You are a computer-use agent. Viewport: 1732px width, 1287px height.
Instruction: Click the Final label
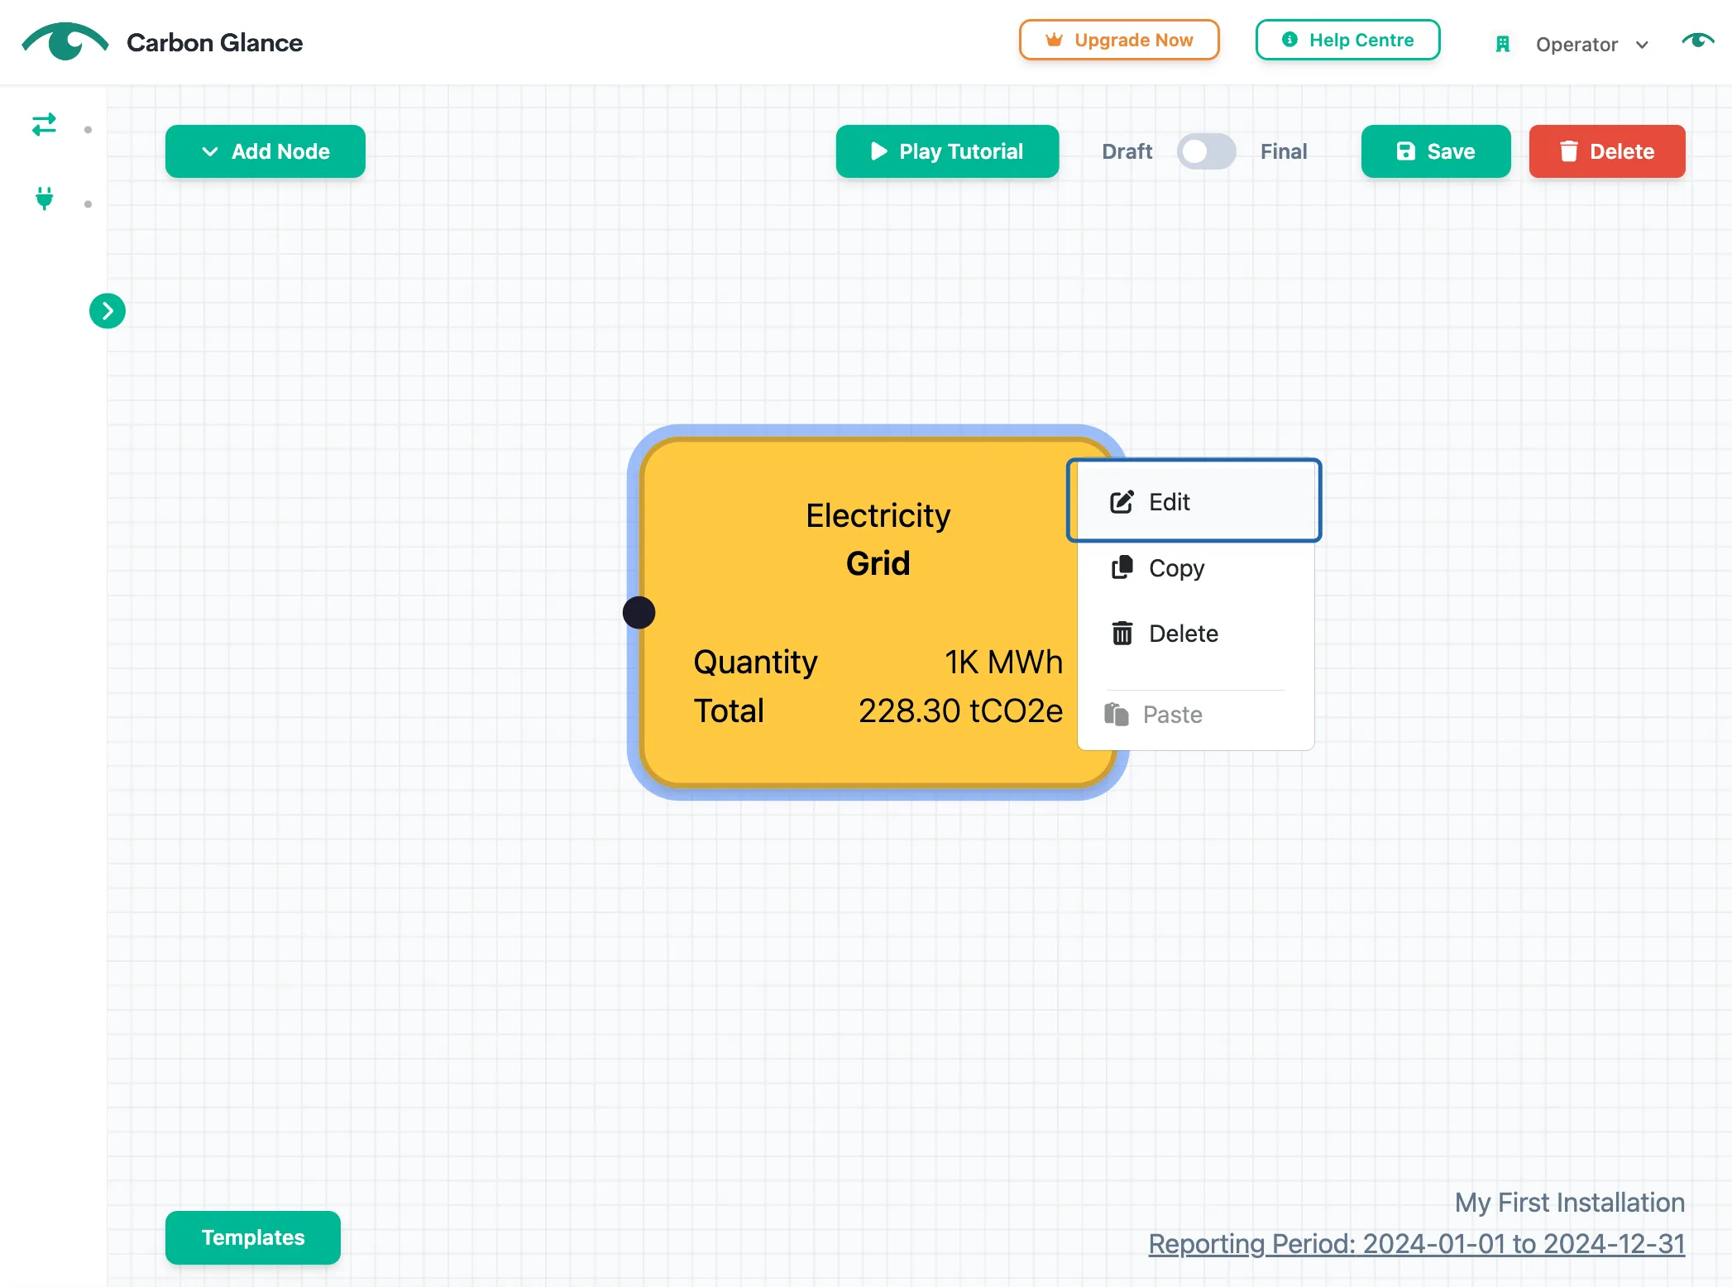point(1284,151)
